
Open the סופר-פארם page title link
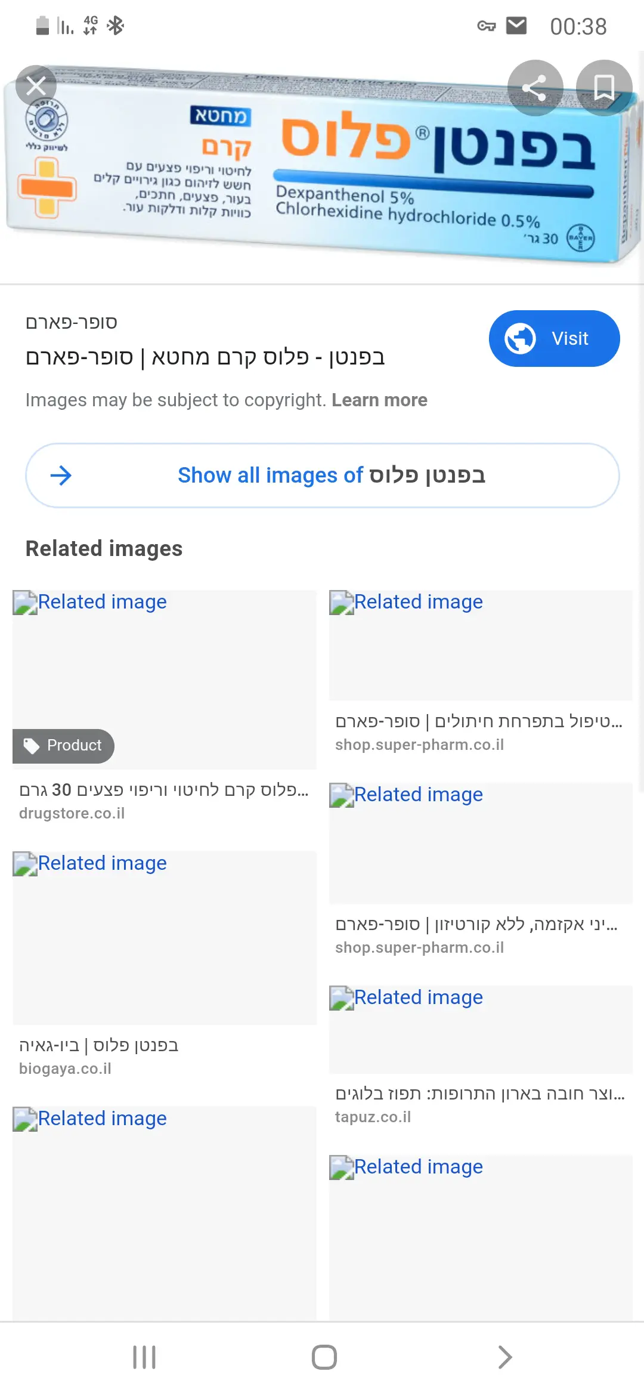coord(205,357)
